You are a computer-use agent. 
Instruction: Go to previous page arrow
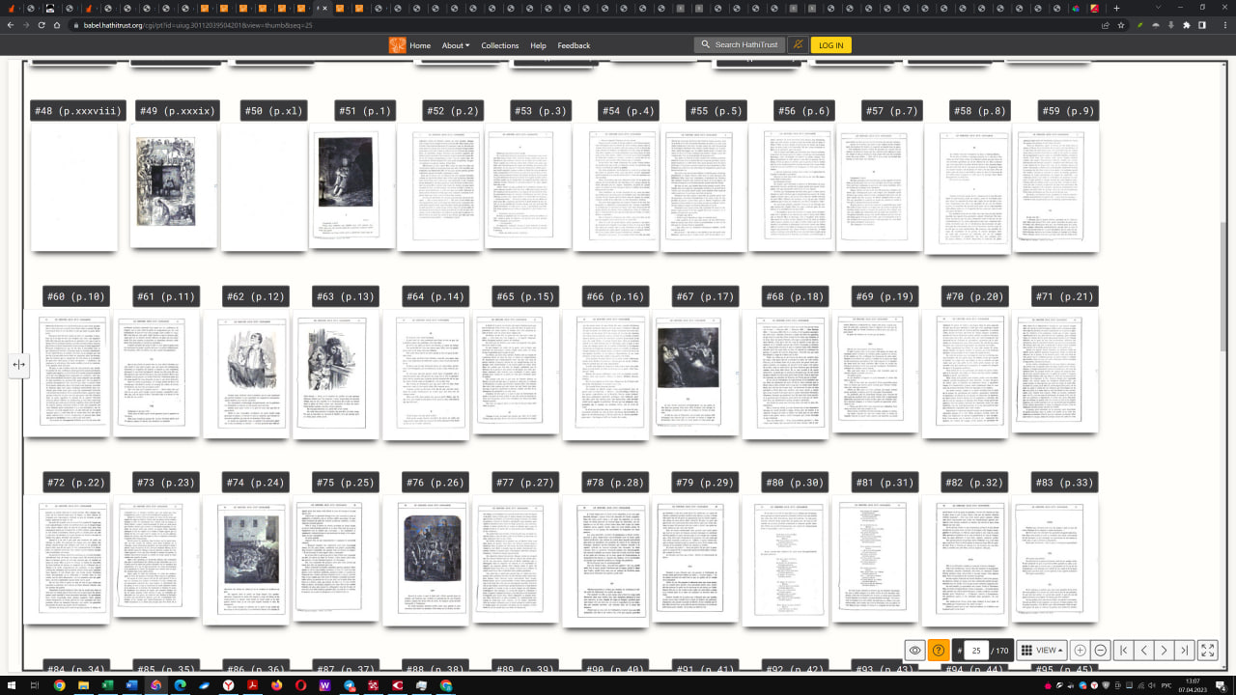click(1144, 651)
